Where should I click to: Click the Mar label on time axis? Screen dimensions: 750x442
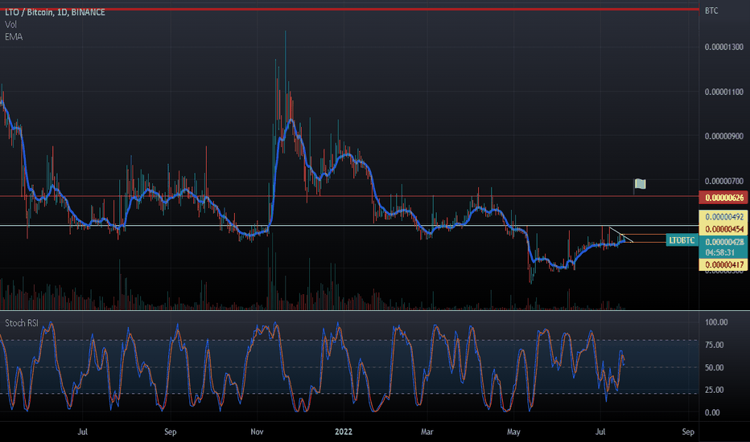click(427, 432)
